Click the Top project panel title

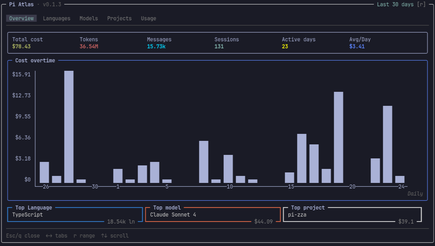pos(308,207)
